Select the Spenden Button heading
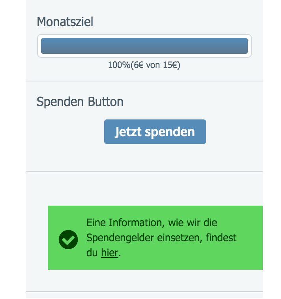The width and height of the screenshot is (281, 299). coord(80,101)
